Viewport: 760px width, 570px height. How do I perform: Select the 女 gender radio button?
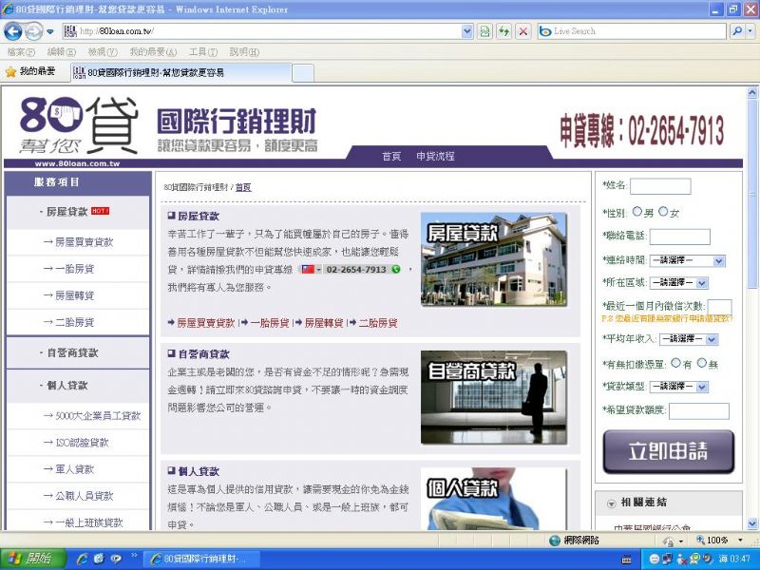pos(665,211)
